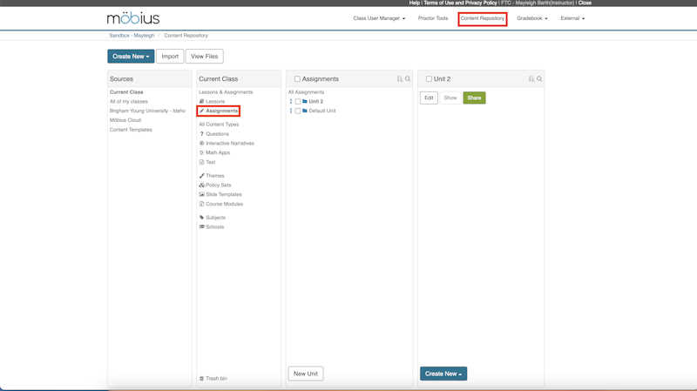697x391 pixels.
Task: Click the Möbius logo
Action: [133, 18]
